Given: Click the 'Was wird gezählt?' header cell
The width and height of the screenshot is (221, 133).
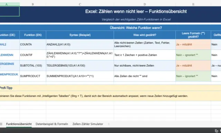Looking at the screenshot, I should coord(145,35).
